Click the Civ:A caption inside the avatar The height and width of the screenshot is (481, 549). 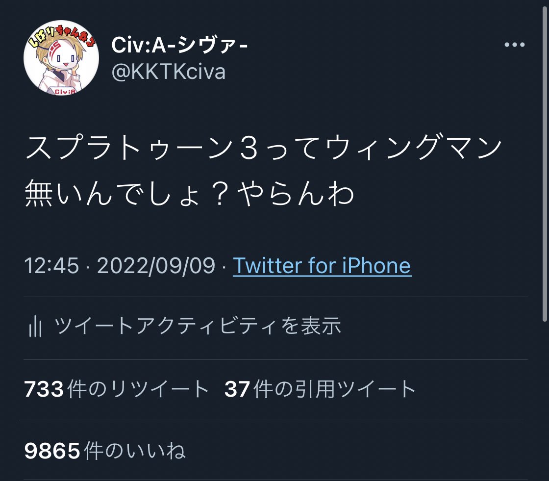[65, 92]
